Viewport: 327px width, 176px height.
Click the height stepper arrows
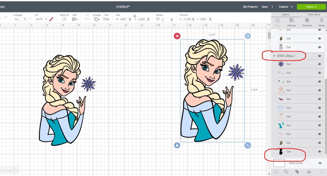pos(148,19)
